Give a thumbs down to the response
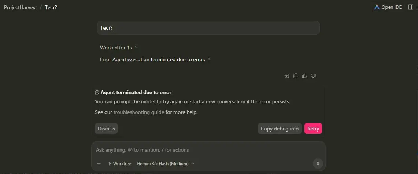418x174 pixels. tap(313, 76)
